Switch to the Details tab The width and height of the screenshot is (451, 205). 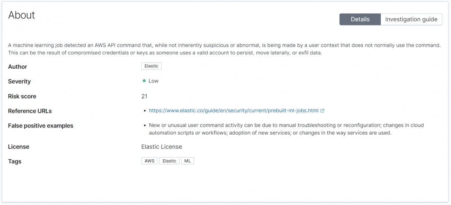(x=360, y=19)
